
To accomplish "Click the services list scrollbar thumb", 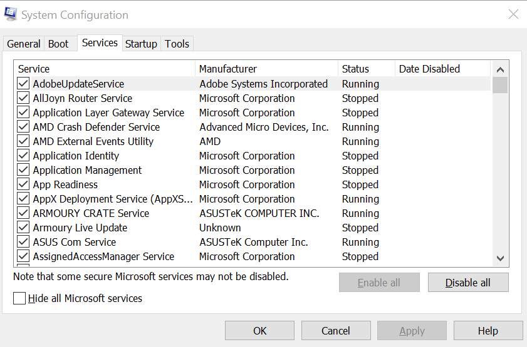I will [499, 85].
